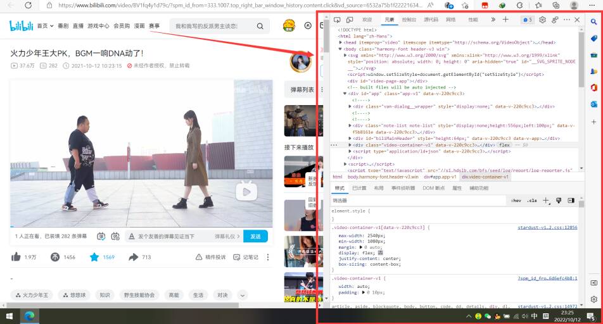The height and width of the screenshot is (324, 603).
Task: Select body.harmony-font.header-v3.win breadcrumb
Action: [383, 177]
